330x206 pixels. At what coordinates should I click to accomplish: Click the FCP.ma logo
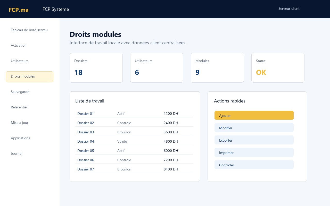coord(19,10)
